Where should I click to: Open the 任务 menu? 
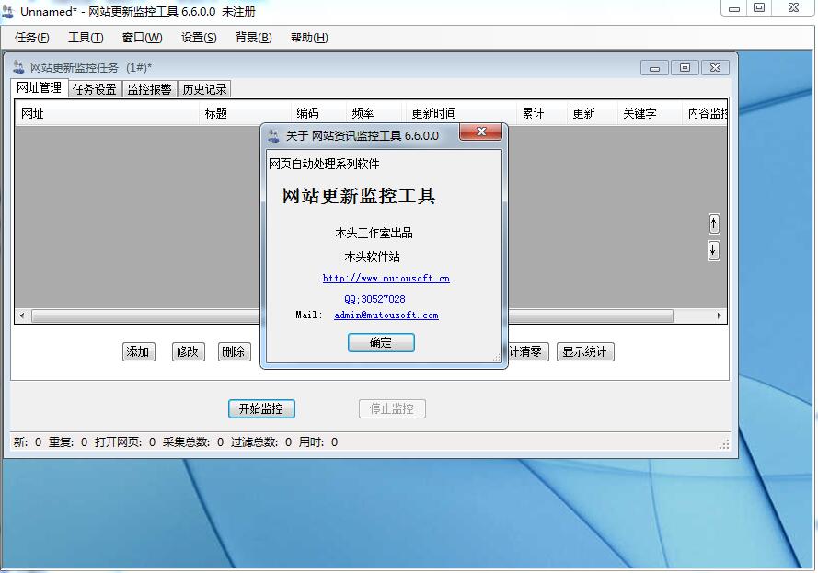pyautogui.click(x=30, y=38)
